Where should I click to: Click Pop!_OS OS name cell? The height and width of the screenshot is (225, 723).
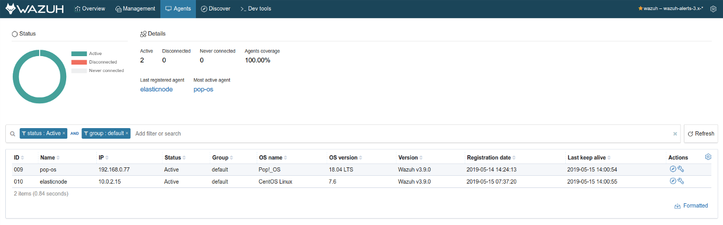(270, 170)
